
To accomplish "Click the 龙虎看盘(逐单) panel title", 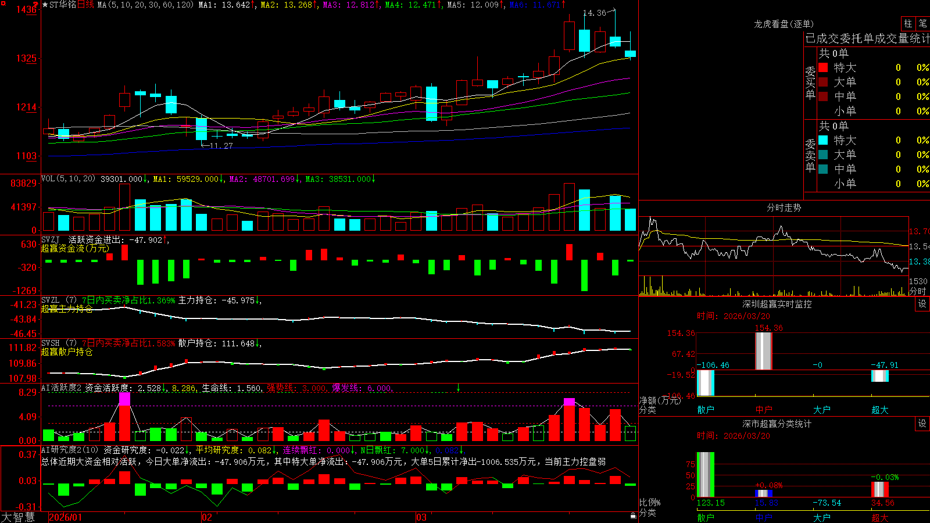I will click(784, 24).
